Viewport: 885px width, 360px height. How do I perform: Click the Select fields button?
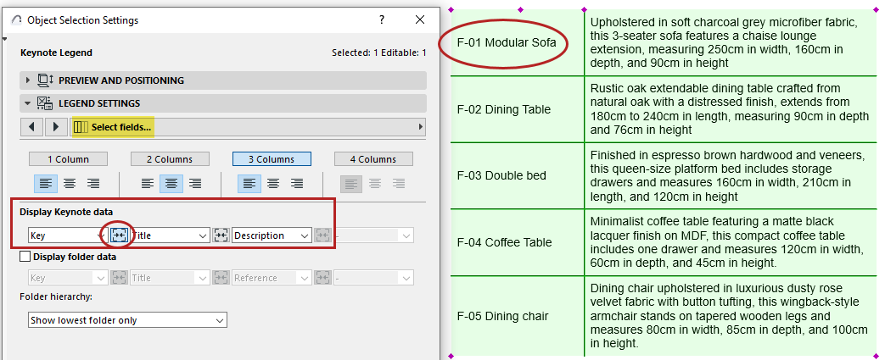(114, 127)
